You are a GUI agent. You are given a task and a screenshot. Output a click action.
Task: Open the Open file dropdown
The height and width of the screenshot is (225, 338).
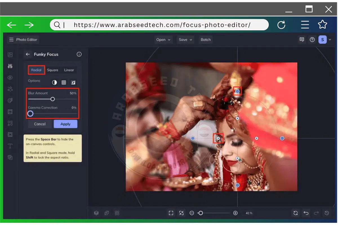pyautogui.click(x=163, y=39)
